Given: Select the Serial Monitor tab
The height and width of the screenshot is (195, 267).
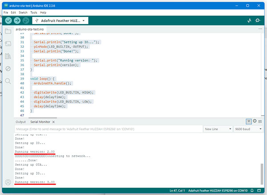Looking at the screenshot, I should [x=40, y=122].
